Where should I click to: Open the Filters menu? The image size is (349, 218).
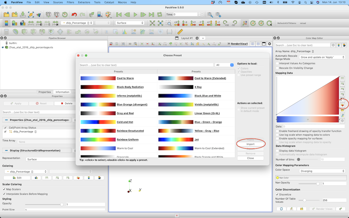pyautogui.click(x=70, y=2)
